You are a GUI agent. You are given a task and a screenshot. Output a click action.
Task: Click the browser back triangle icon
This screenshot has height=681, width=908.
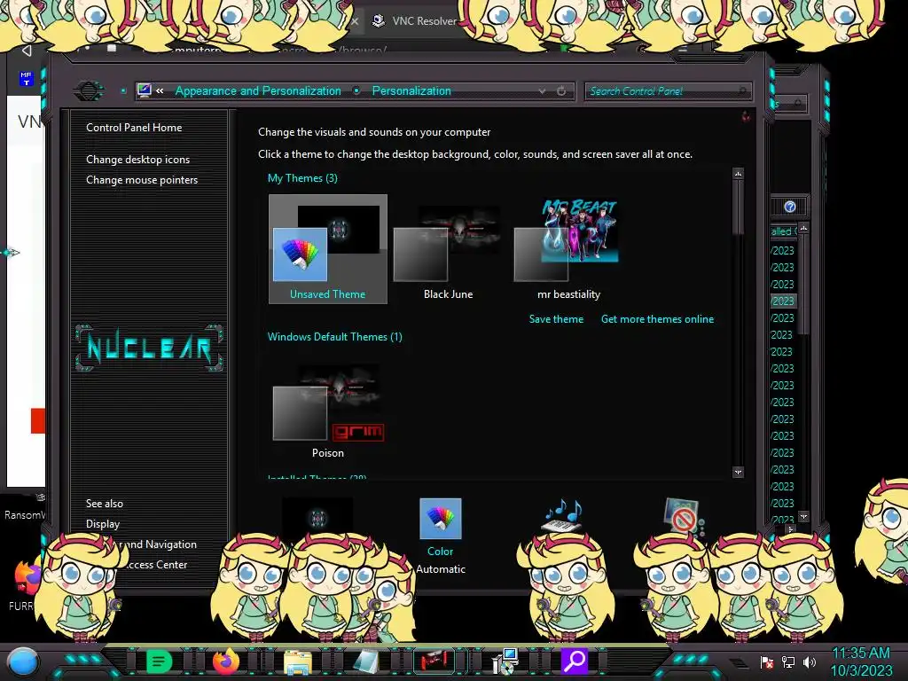(27, 51)
